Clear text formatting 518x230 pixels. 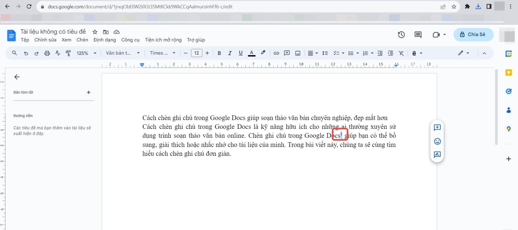pyautogui.click(x=401, y=53)
